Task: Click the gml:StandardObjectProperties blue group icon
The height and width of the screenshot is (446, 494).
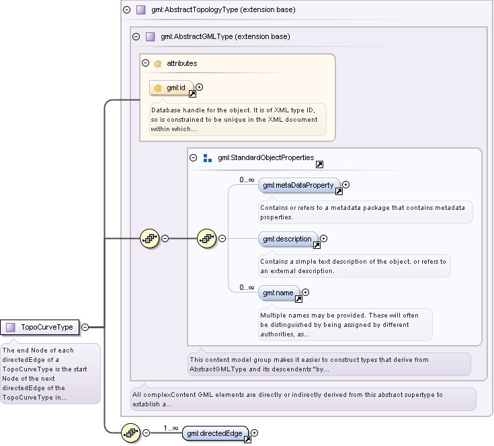Action: pyautogui.click(x=208, y=158)
